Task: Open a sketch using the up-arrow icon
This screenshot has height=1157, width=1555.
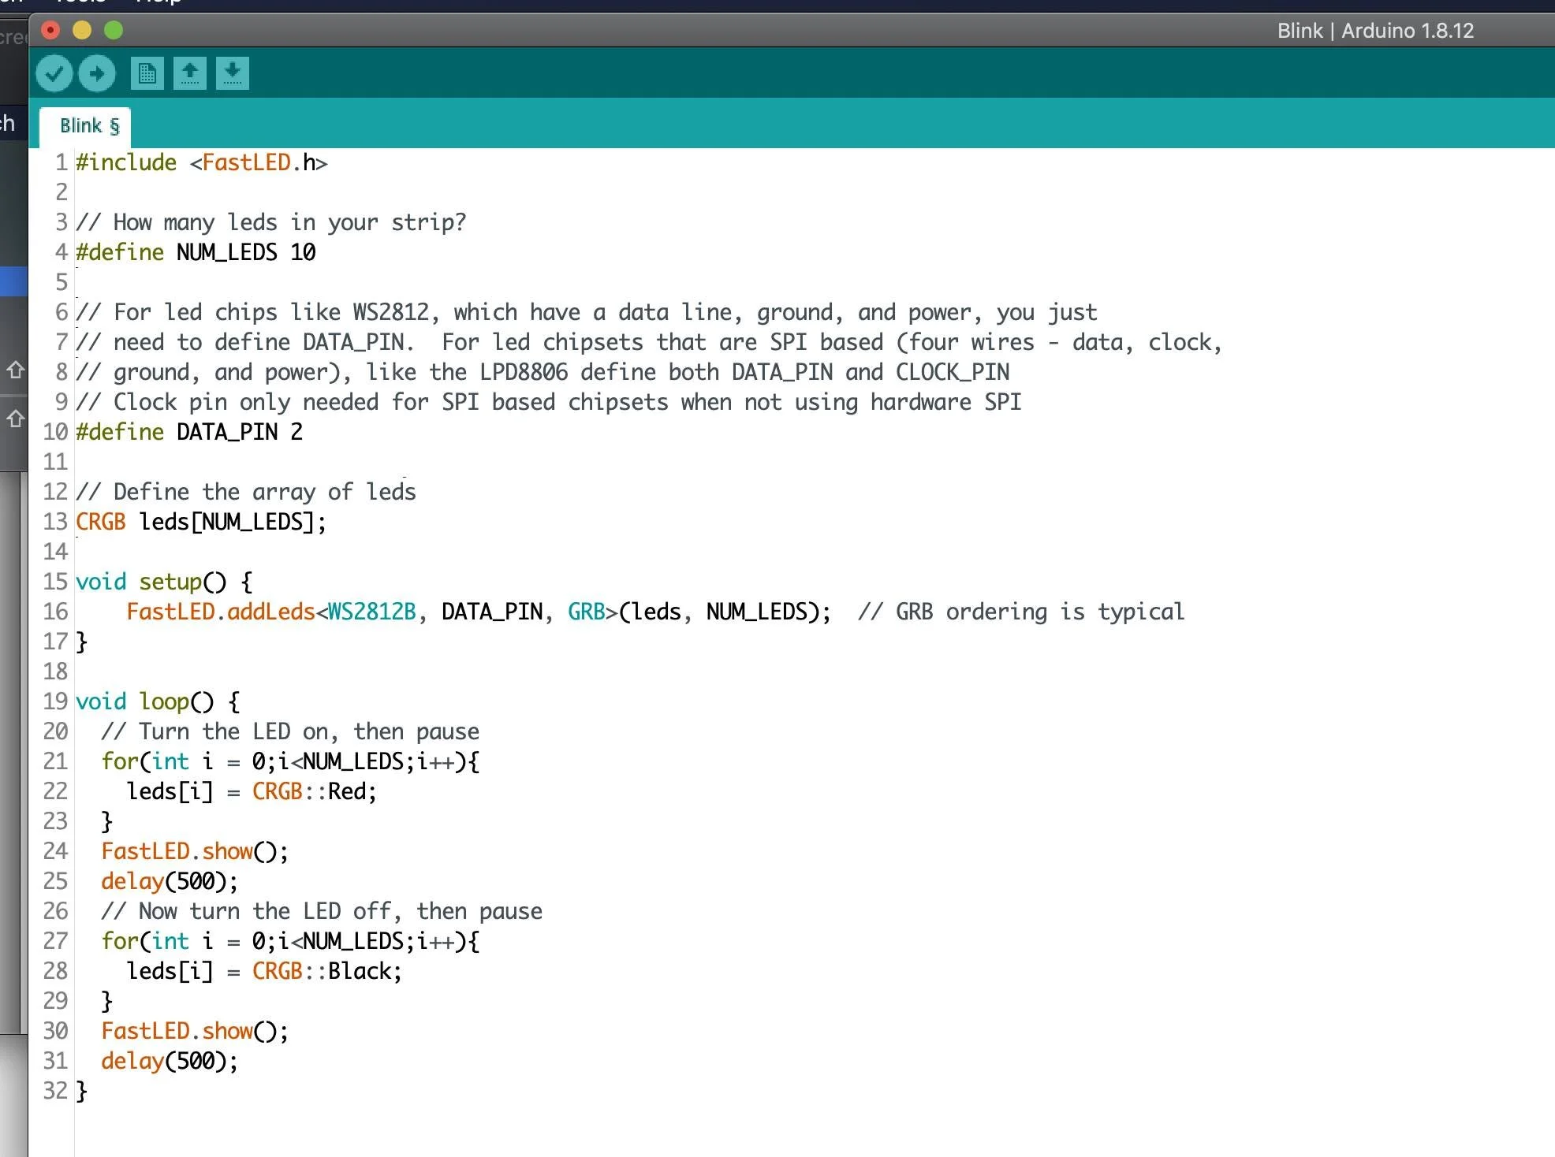Action: click(x=190, y=74)
